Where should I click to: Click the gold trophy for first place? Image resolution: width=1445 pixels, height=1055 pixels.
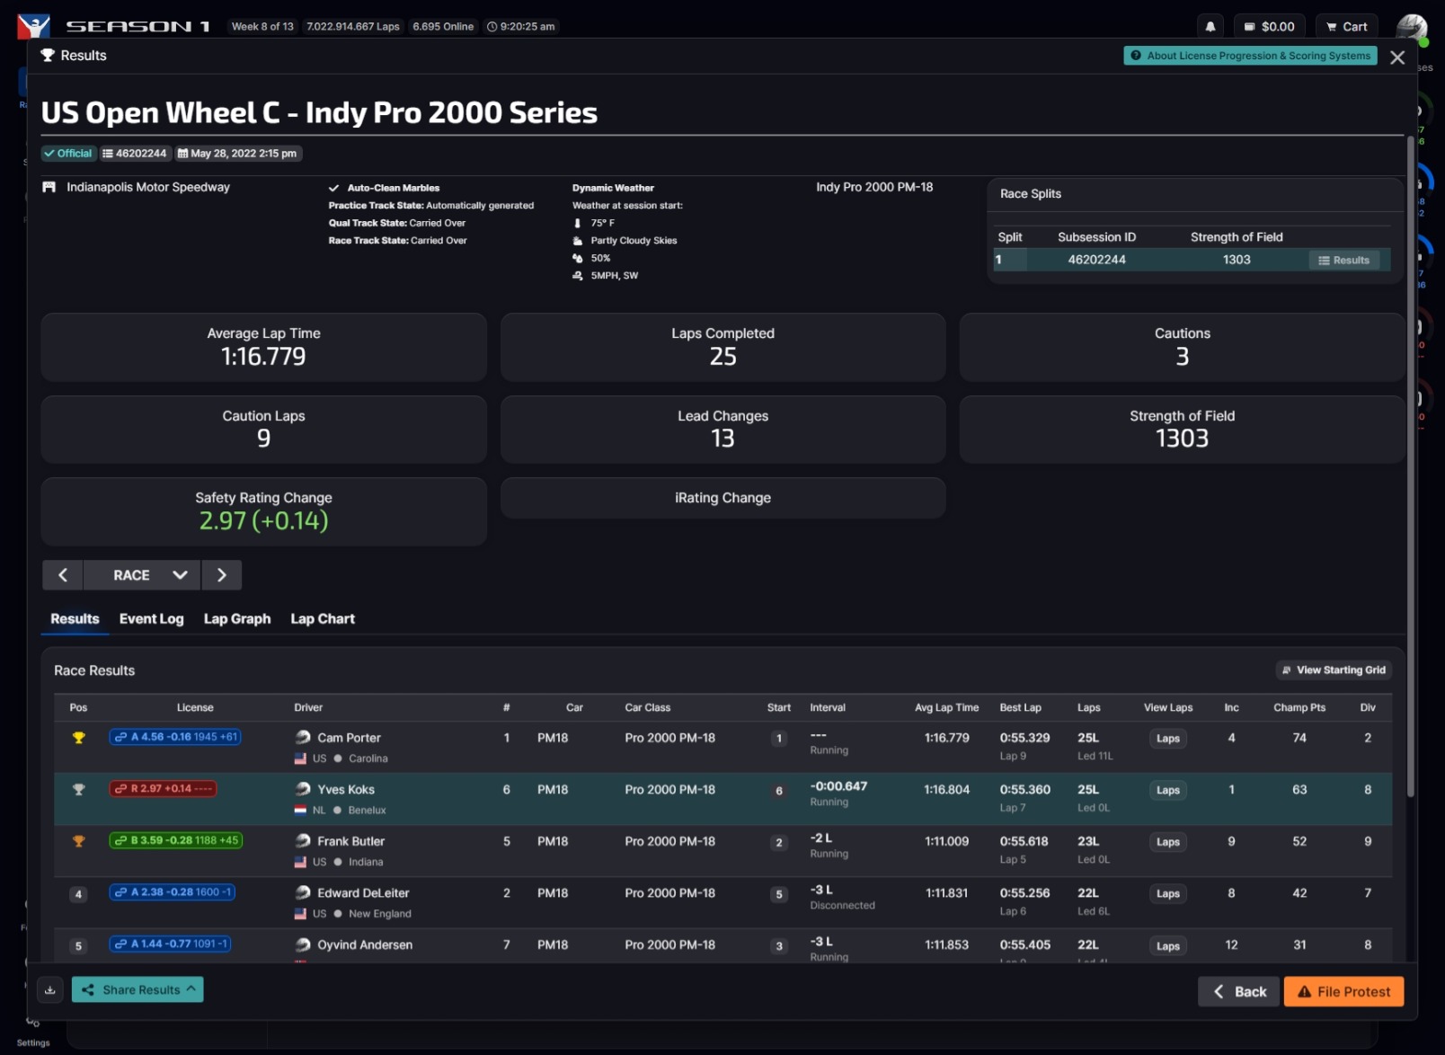pos(79,738)
